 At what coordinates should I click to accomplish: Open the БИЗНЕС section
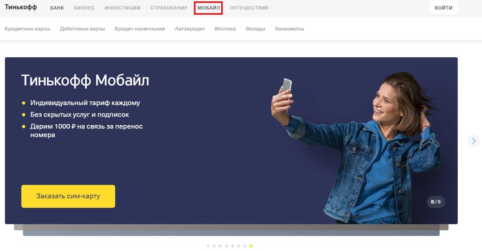(x=84, y=8)
